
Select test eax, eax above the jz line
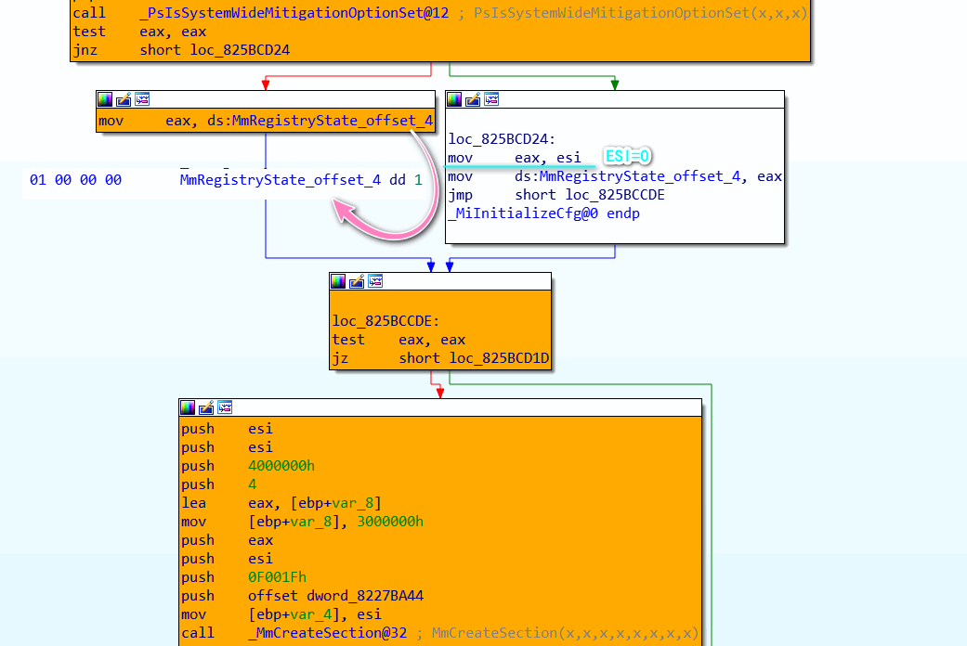pos(399,340)
